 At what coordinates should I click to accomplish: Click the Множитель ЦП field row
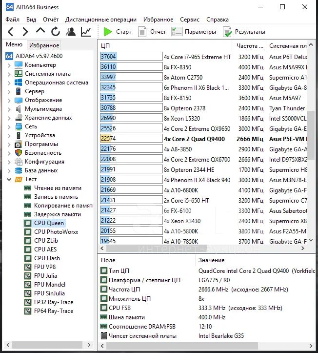point(207,299)
